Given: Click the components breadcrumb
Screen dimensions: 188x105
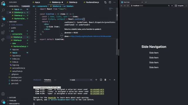Looking at the screenshot, I should coord(42,6).
